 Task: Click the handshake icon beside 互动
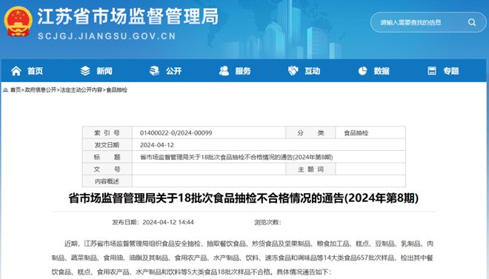(293, 71)
